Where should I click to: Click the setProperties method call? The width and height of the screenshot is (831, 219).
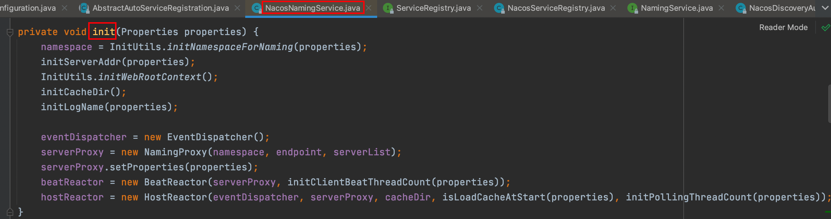tap(147, 167)
